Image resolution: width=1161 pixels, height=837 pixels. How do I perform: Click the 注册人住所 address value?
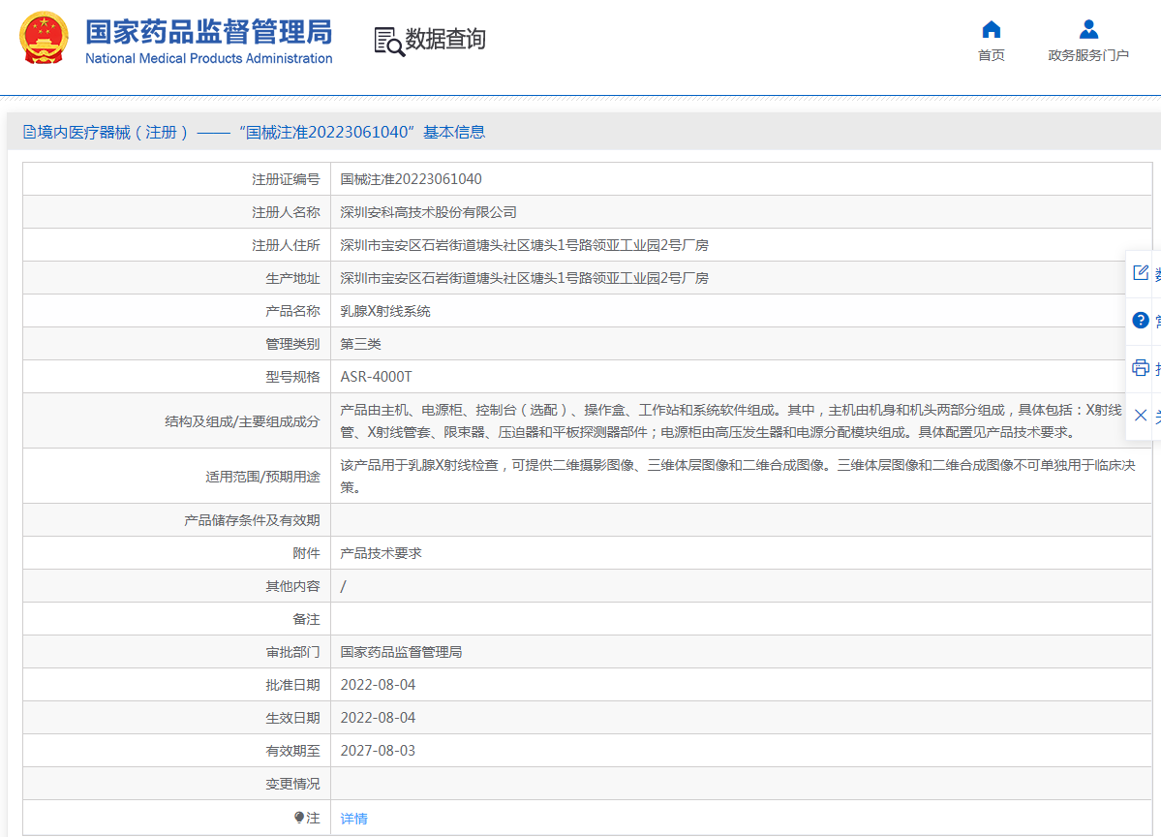[x=524, y=245]
